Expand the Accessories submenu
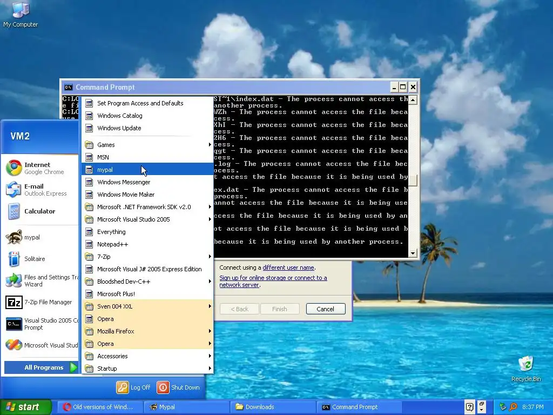 click(x=147, y=356)
